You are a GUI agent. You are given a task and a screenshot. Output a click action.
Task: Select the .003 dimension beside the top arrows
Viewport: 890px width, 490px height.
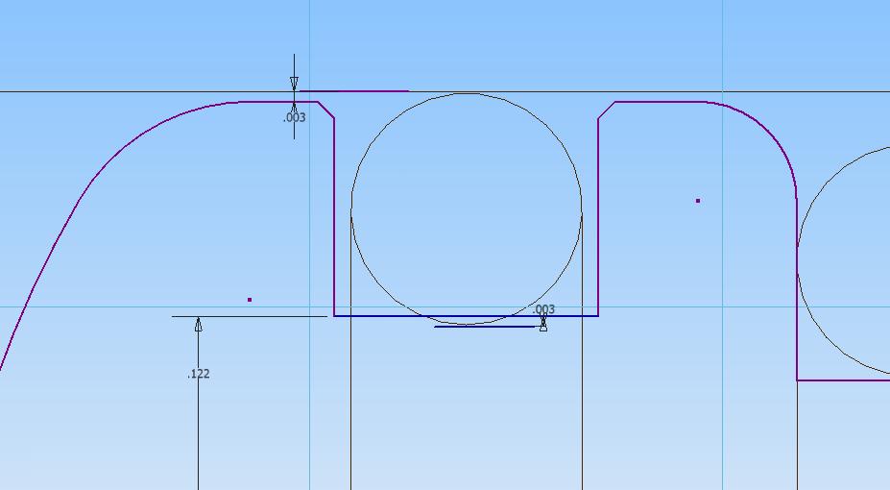point(294,117)
